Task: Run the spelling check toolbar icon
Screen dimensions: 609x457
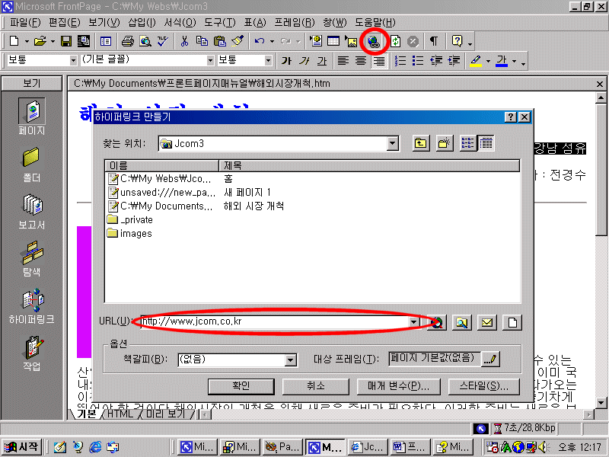Action: point(163,41)
